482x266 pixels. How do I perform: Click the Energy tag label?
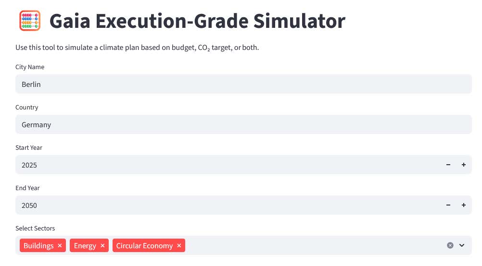(x=85, y=246)
